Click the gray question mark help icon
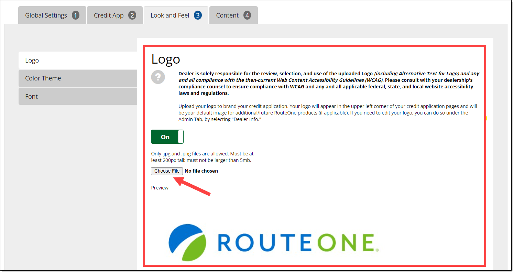 [x=158, y=77]
